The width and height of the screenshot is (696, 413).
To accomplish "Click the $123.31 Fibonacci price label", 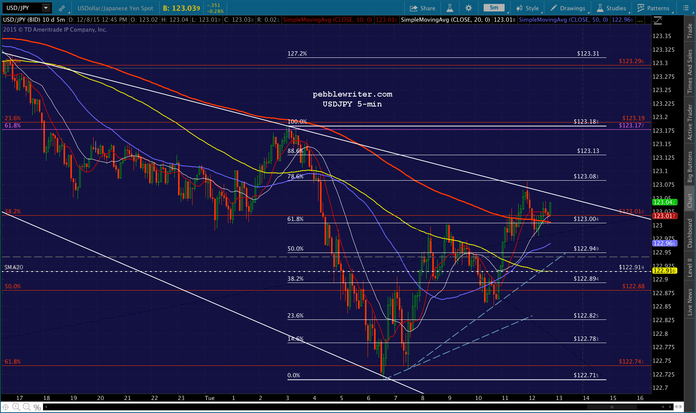I will coord(588,54).
